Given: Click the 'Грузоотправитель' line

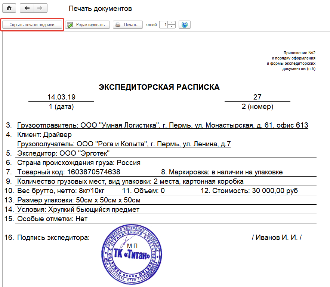Looking at the screenshot, I should click(x=163, y=125).
